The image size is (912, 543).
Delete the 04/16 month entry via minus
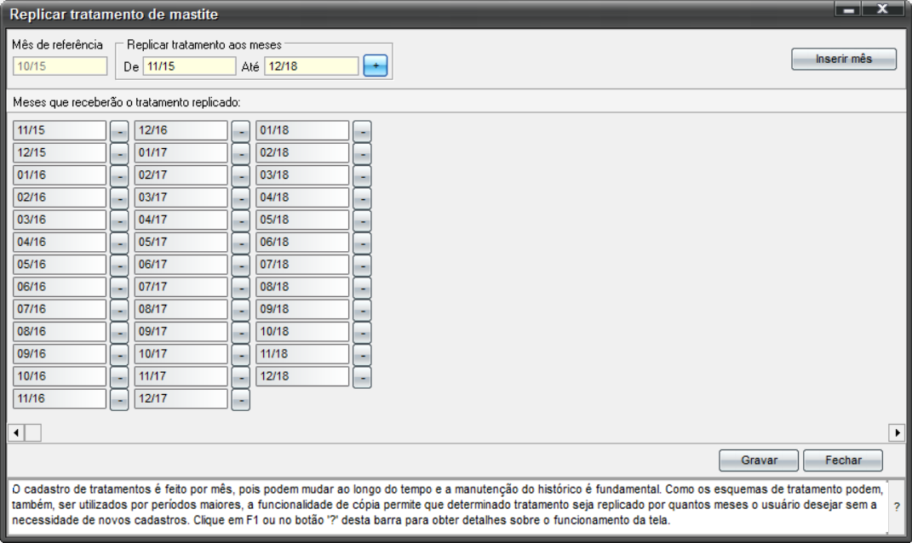click(119, 243)
